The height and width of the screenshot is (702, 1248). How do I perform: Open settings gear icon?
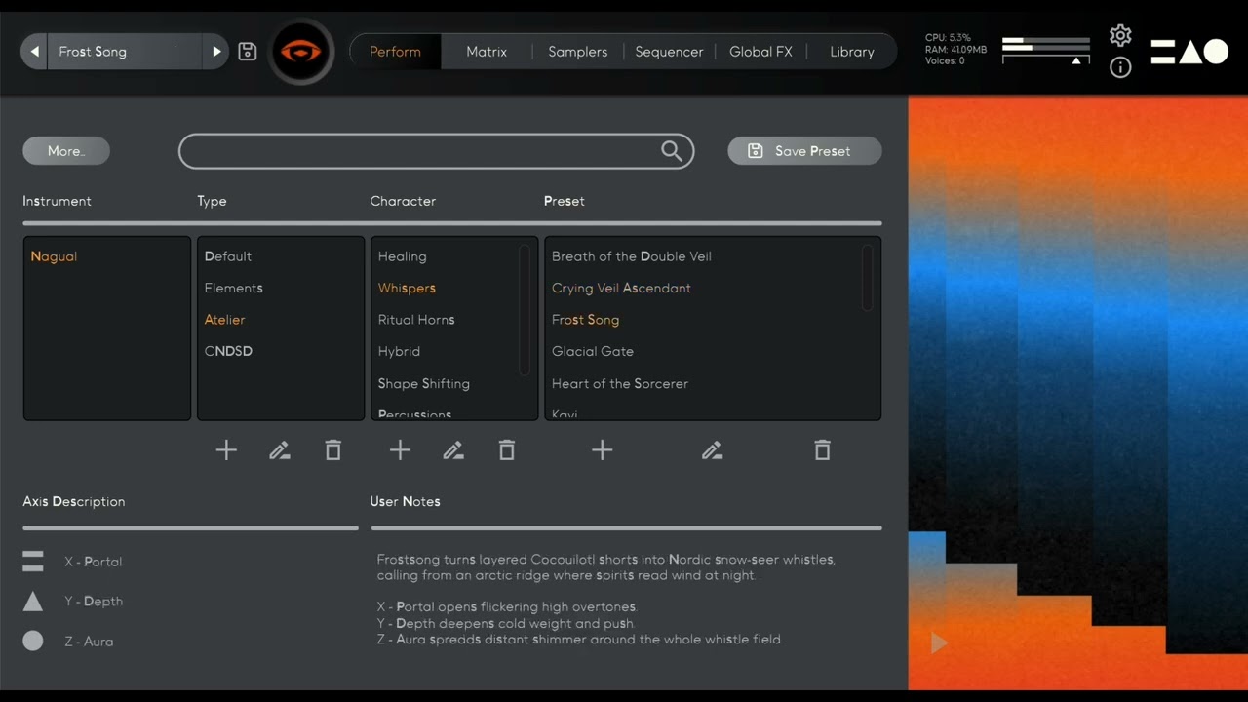pos(1120,36)
